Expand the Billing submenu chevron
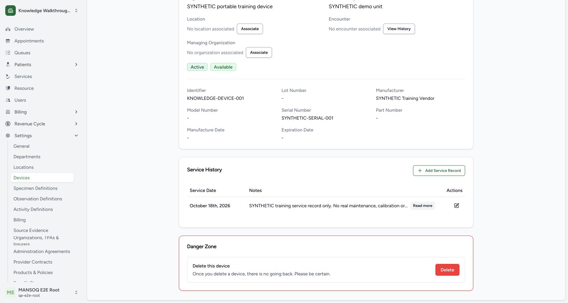 [76, 112]
